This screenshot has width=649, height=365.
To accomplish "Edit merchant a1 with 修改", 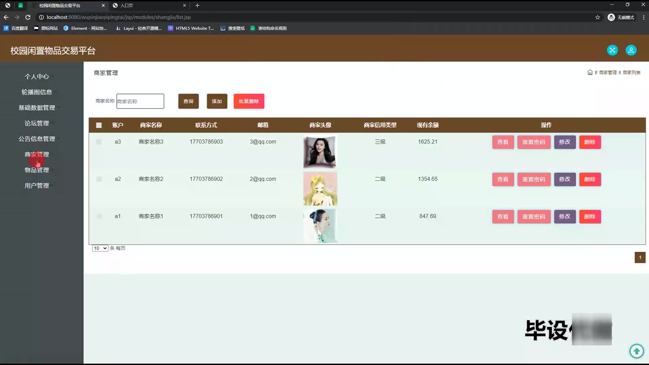I will click(x=565, y=217).
